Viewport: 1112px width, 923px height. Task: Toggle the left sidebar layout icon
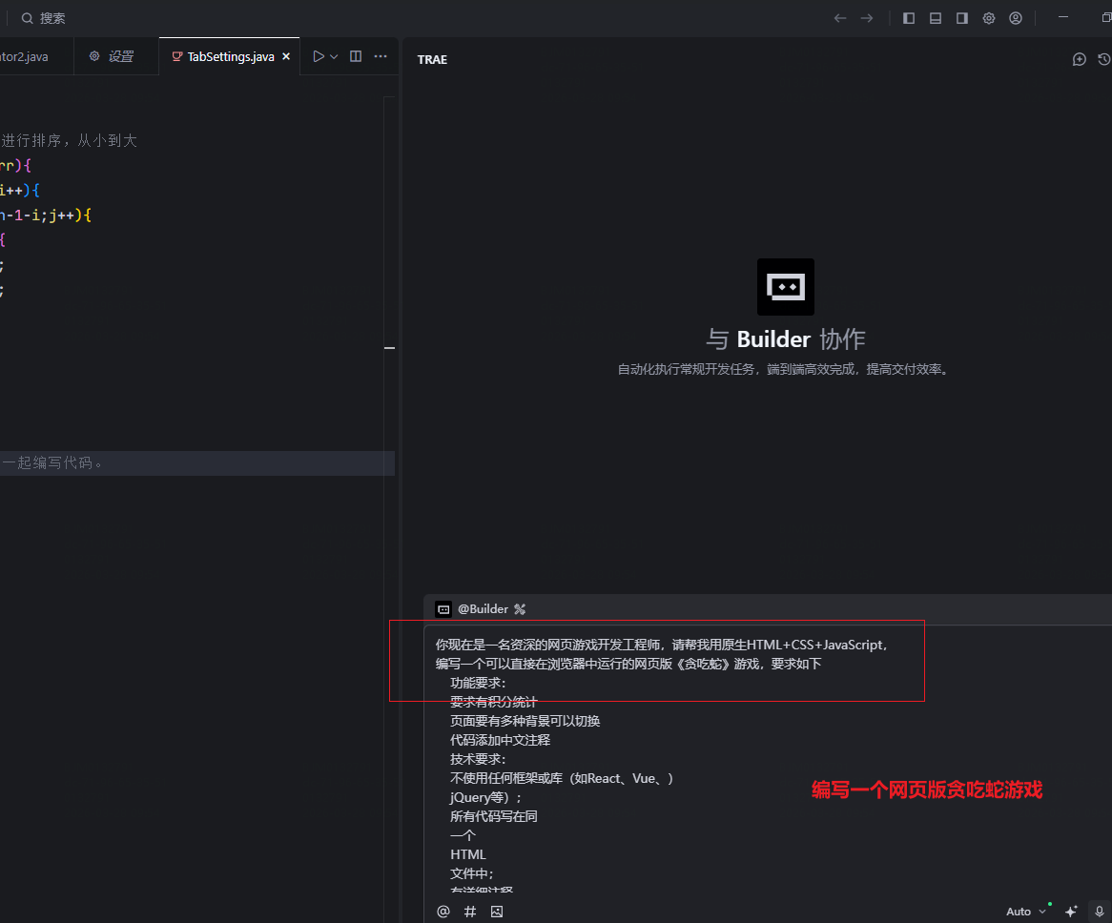(x=909, y=18)
